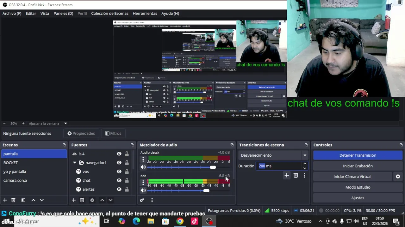Pop out the Mezclador de audio dock
Image resolution: width=405 pixels, height=227 pixels.
232,145
